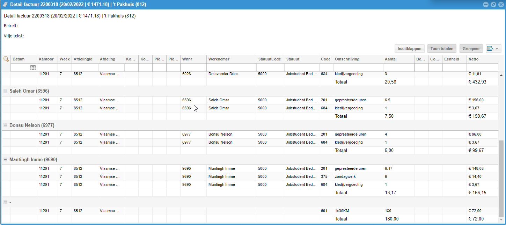Screen dimensions: 506x225
Task: Sort by the Kantoor column header
Action: point(47,59)
